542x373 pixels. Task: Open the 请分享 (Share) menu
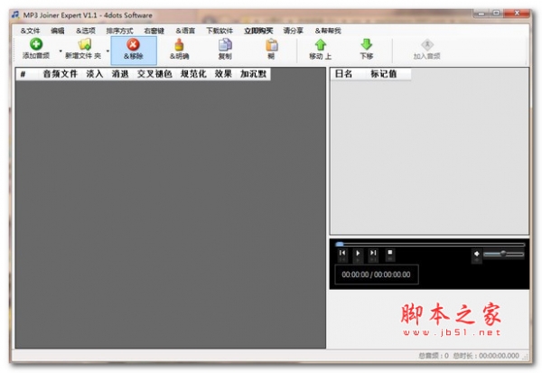[293, 31]
